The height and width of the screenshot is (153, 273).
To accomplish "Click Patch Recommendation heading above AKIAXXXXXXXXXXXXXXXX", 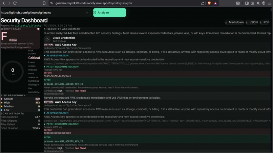I will pos(62,124).
